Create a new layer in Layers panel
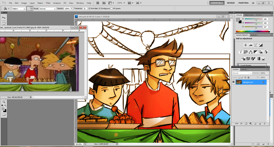Viewport: 274px width, 147px height. click(260, 124)
